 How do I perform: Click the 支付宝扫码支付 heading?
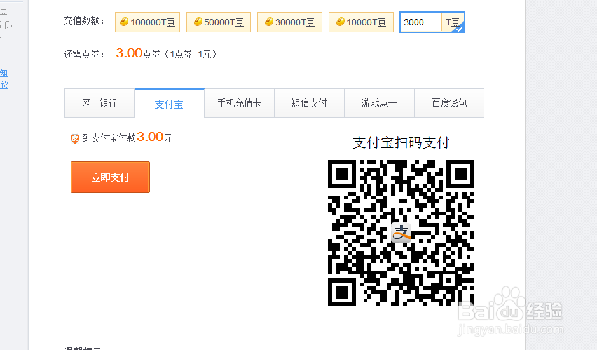[401, 143]
